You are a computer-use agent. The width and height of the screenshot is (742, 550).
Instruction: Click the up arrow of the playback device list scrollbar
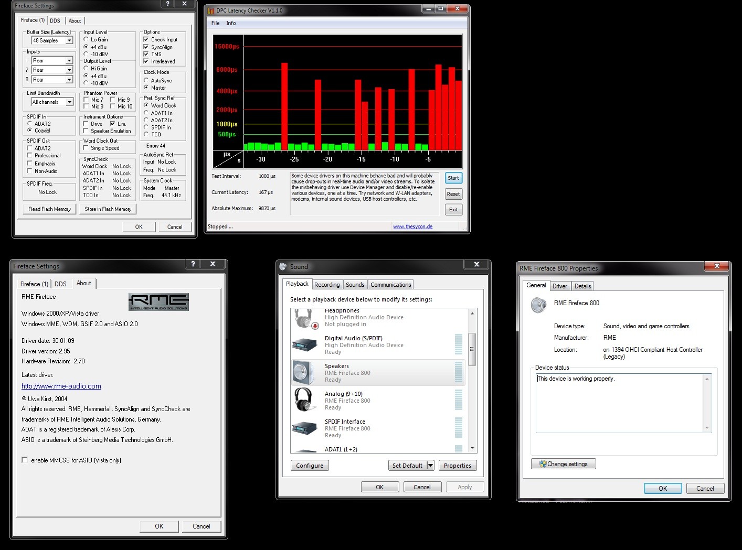pos(472,314)
